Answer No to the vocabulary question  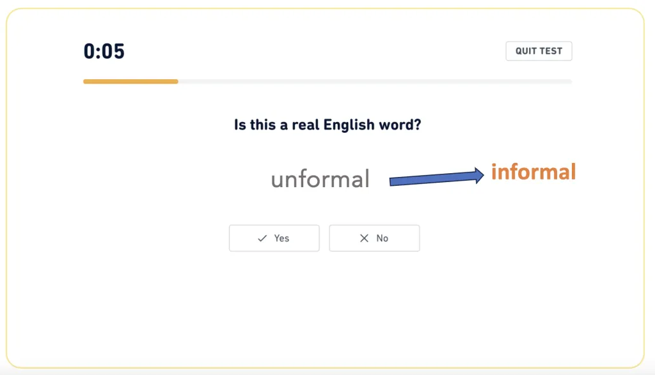coord(374,238)
